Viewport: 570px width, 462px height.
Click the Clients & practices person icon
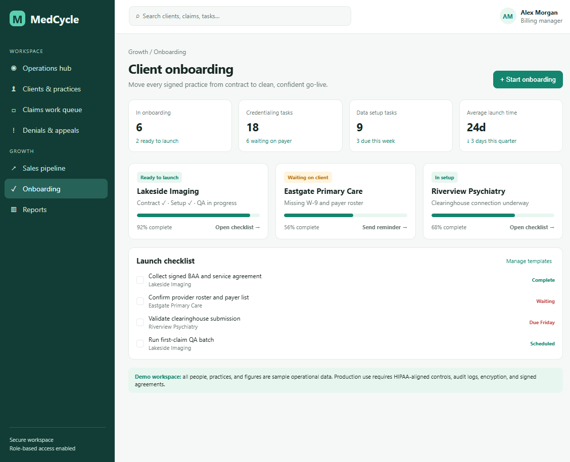click(x=14, y=89)
